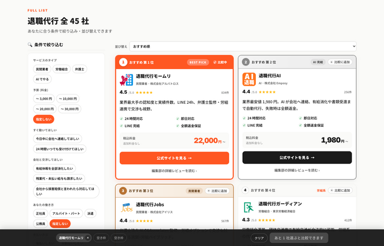
Task: Select budget ～10,000円
Action: pos(68,99)
